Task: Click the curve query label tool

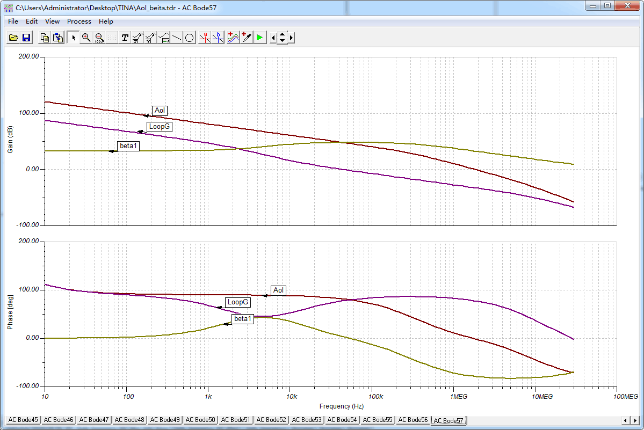Action: point(151,38)
